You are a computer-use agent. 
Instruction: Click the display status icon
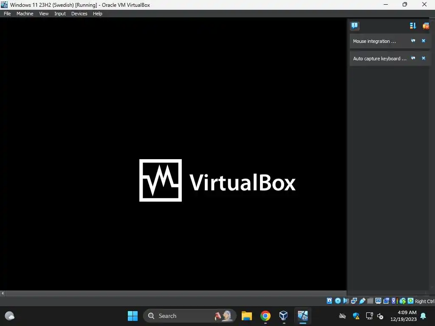tap(378, 301)
